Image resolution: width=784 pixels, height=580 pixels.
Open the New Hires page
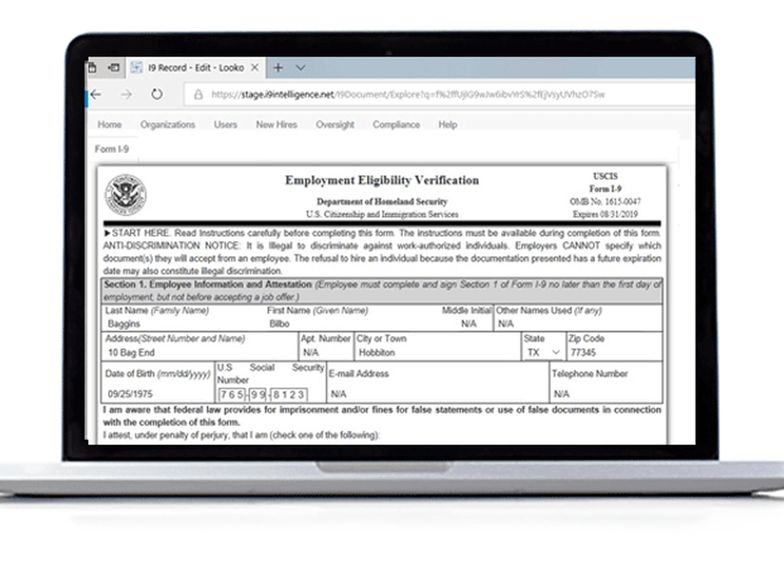click(276, 124)
